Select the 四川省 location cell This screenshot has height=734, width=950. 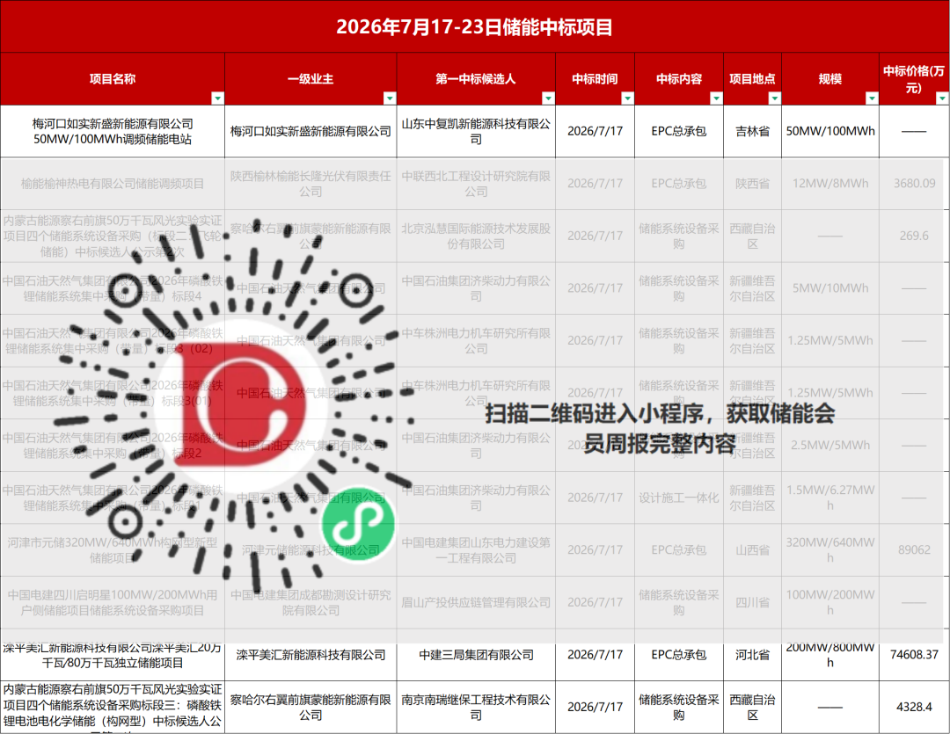tap(752, 602)
